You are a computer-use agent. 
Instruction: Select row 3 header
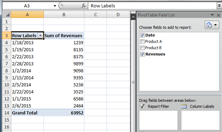pyautogui.click(x=7, y=35)
